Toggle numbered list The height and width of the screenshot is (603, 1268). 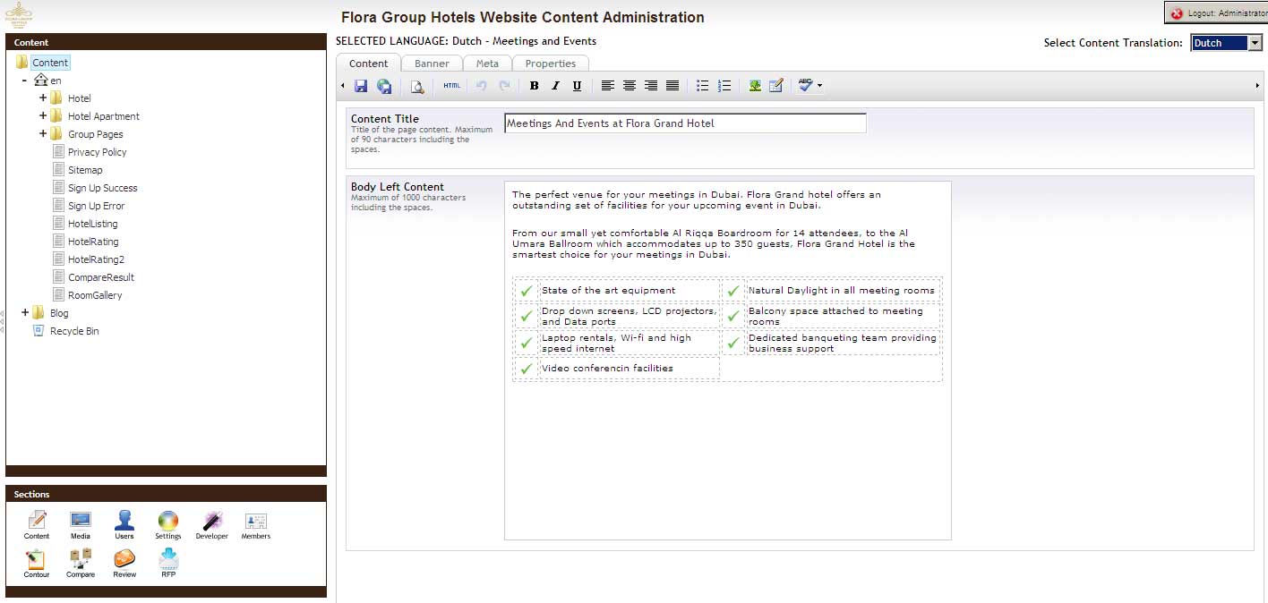(724, 86)
